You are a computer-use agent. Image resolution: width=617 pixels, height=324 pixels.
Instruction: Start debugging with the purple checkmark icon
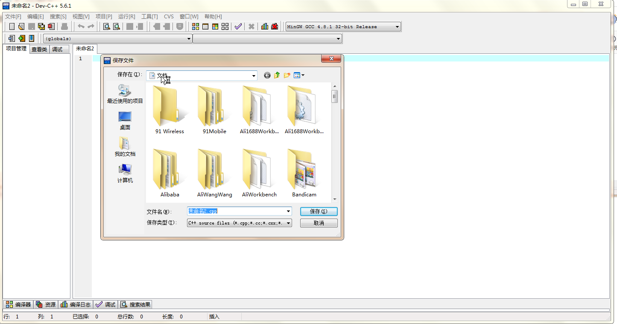pos(238,26)
